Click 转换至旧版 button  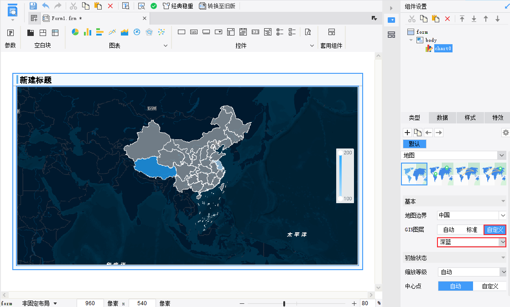pos(217,6)
